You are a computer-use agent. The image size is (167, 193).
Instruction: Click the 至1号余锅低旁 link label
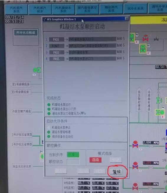pyautogui.click(x=21, y=85)
